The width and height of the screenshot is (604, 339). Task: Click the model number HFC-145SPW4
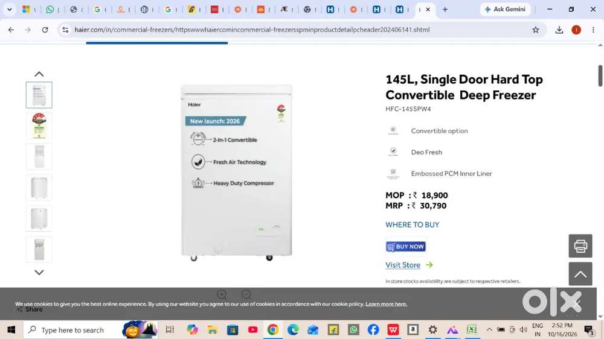tap(408, 109)
